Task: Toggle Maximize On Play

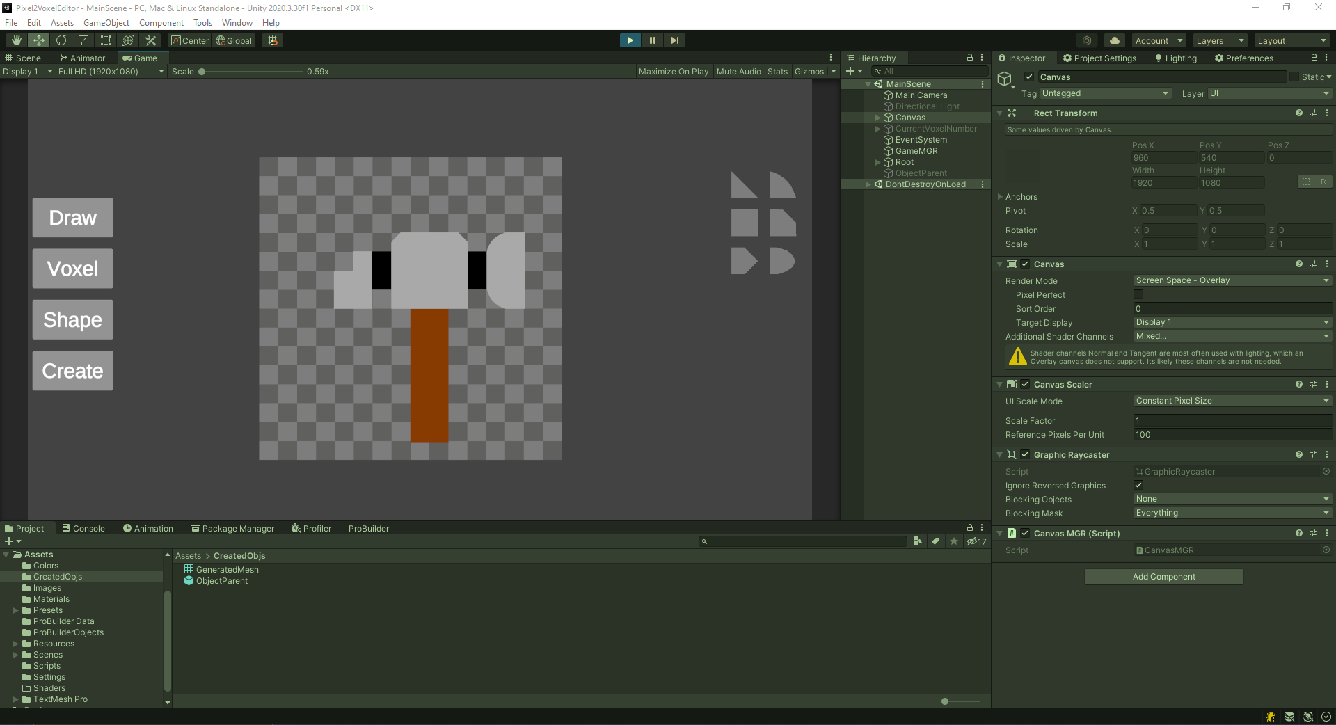Action: pos(673,71)
